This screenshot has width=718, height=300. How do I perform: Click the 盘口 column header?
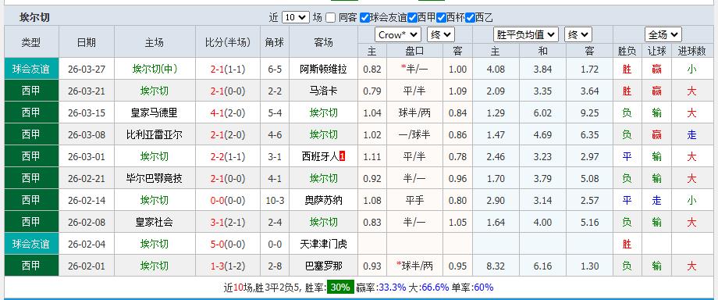pos(414,51)
